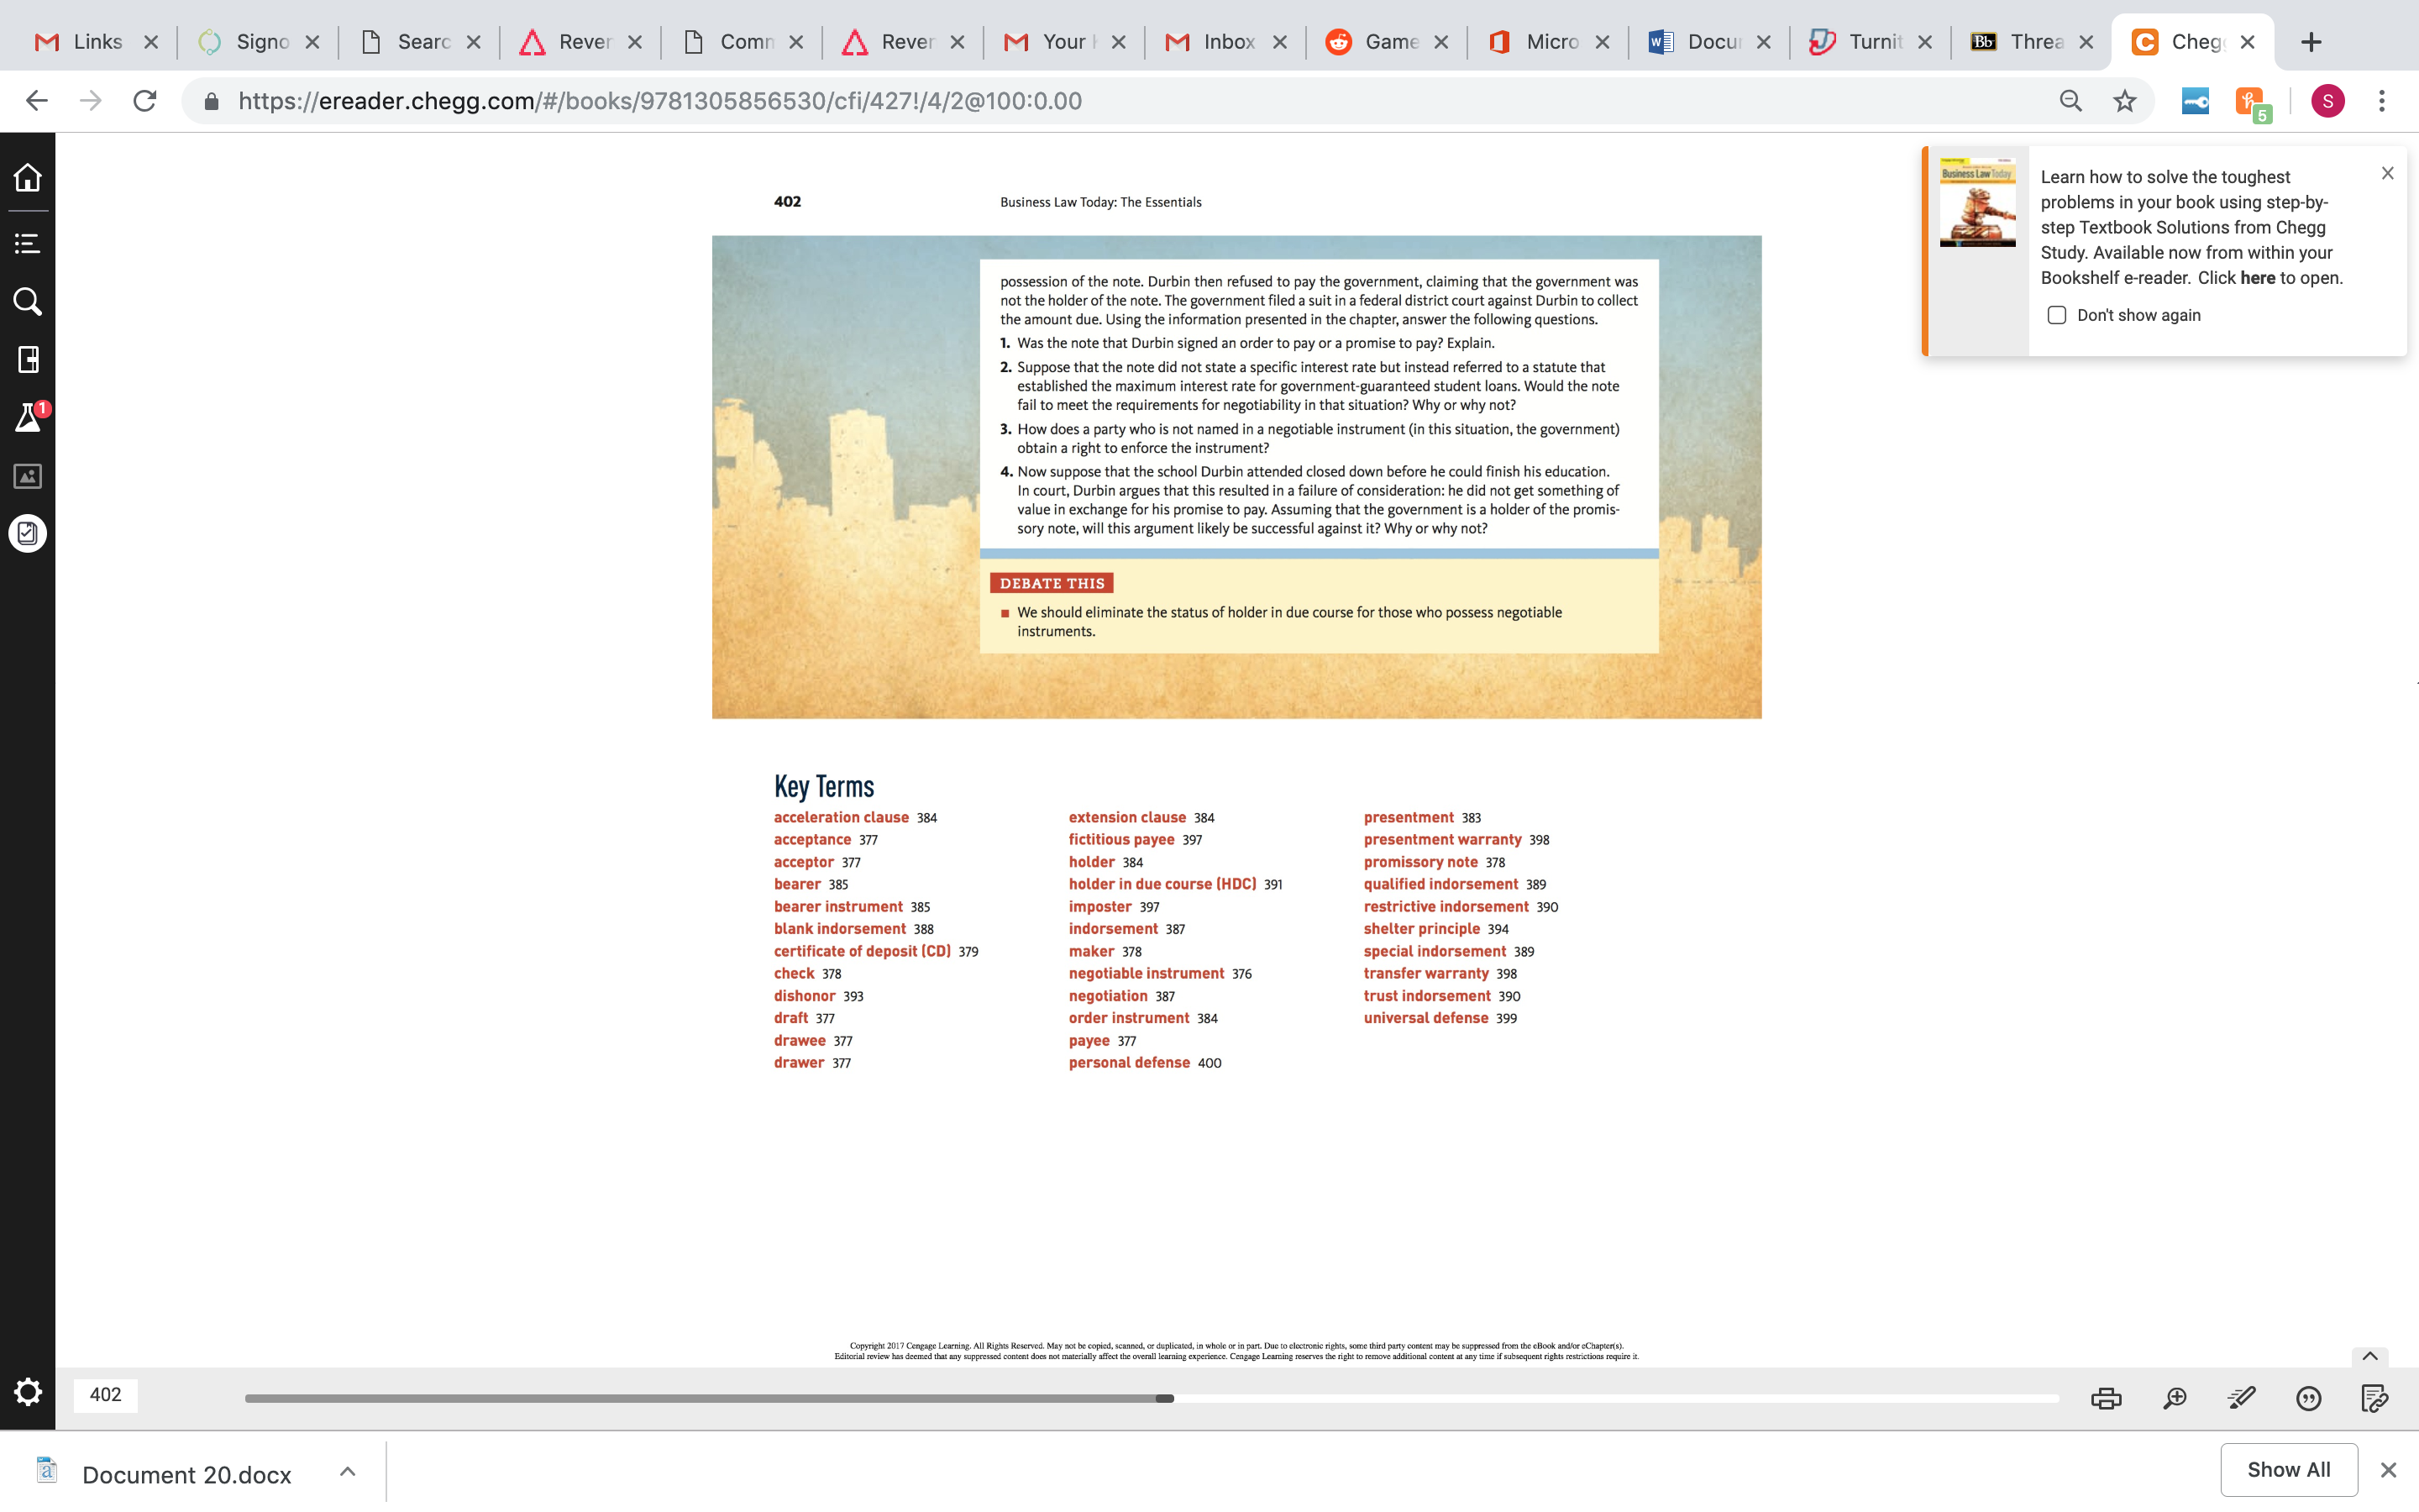
Task: Click the key term 'fictitious payee'
Action: coord(1121,840)
